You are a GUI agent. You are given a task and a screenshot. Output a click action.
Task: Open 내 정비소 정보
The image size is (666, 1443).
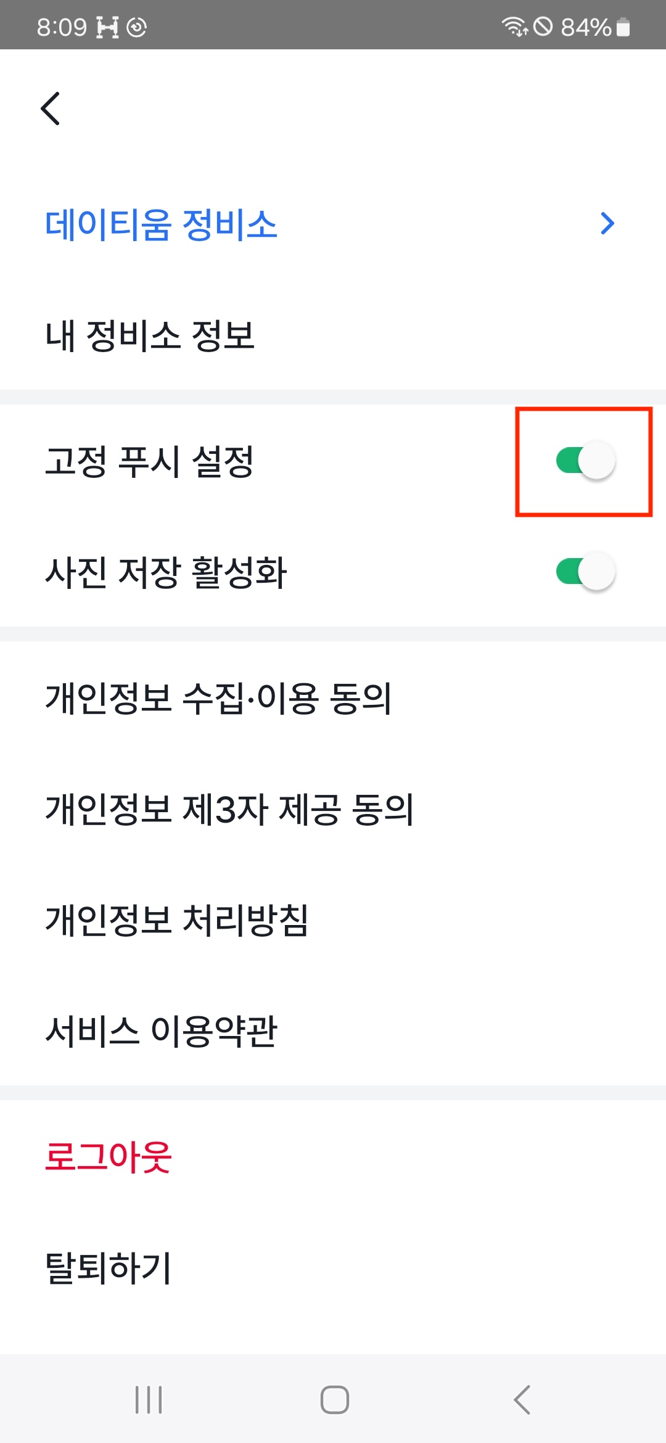(x=150, y=336)
